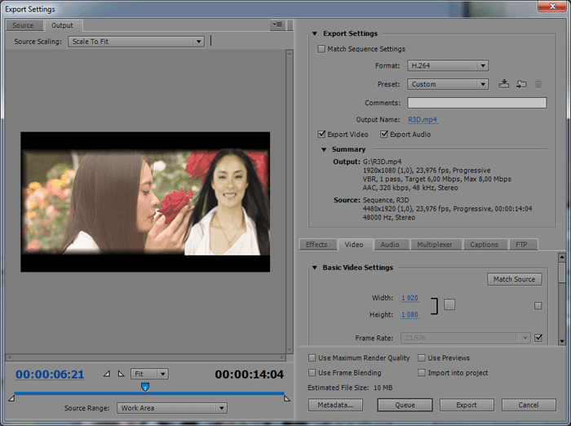Click the Metadata... button

335,405
